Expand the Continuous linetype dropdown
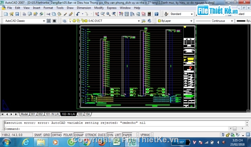This screenshot has width=251, height=147. point(232,21)
